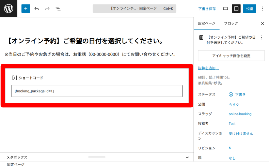Open the preview device laptop icon

point(225,8)
